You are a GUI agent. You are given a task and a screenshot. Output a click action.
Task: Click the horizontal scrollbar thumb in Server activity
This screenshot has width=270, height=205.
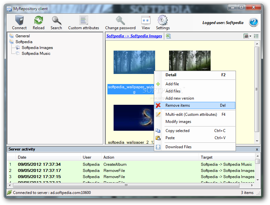click(x=126, y=186)
